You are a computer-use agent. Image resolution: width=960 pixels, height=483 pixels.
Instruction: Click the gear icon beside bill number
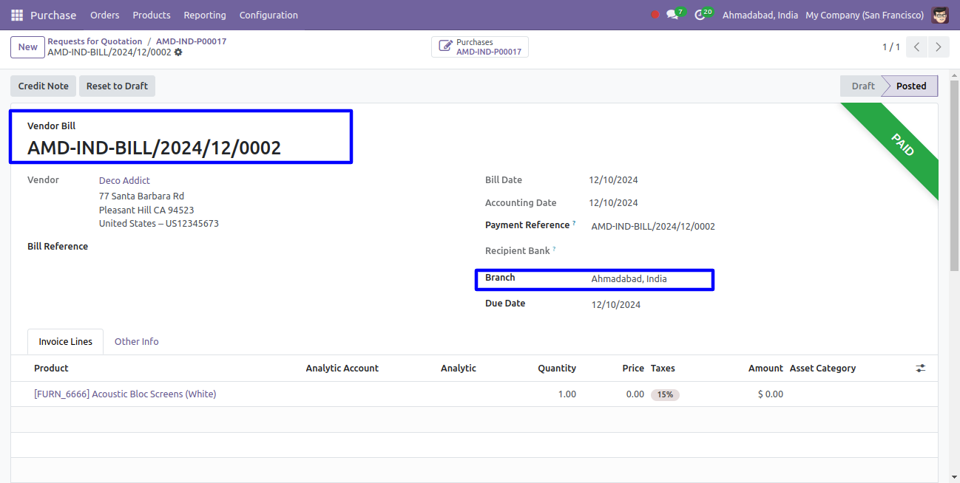click(178, 52)
